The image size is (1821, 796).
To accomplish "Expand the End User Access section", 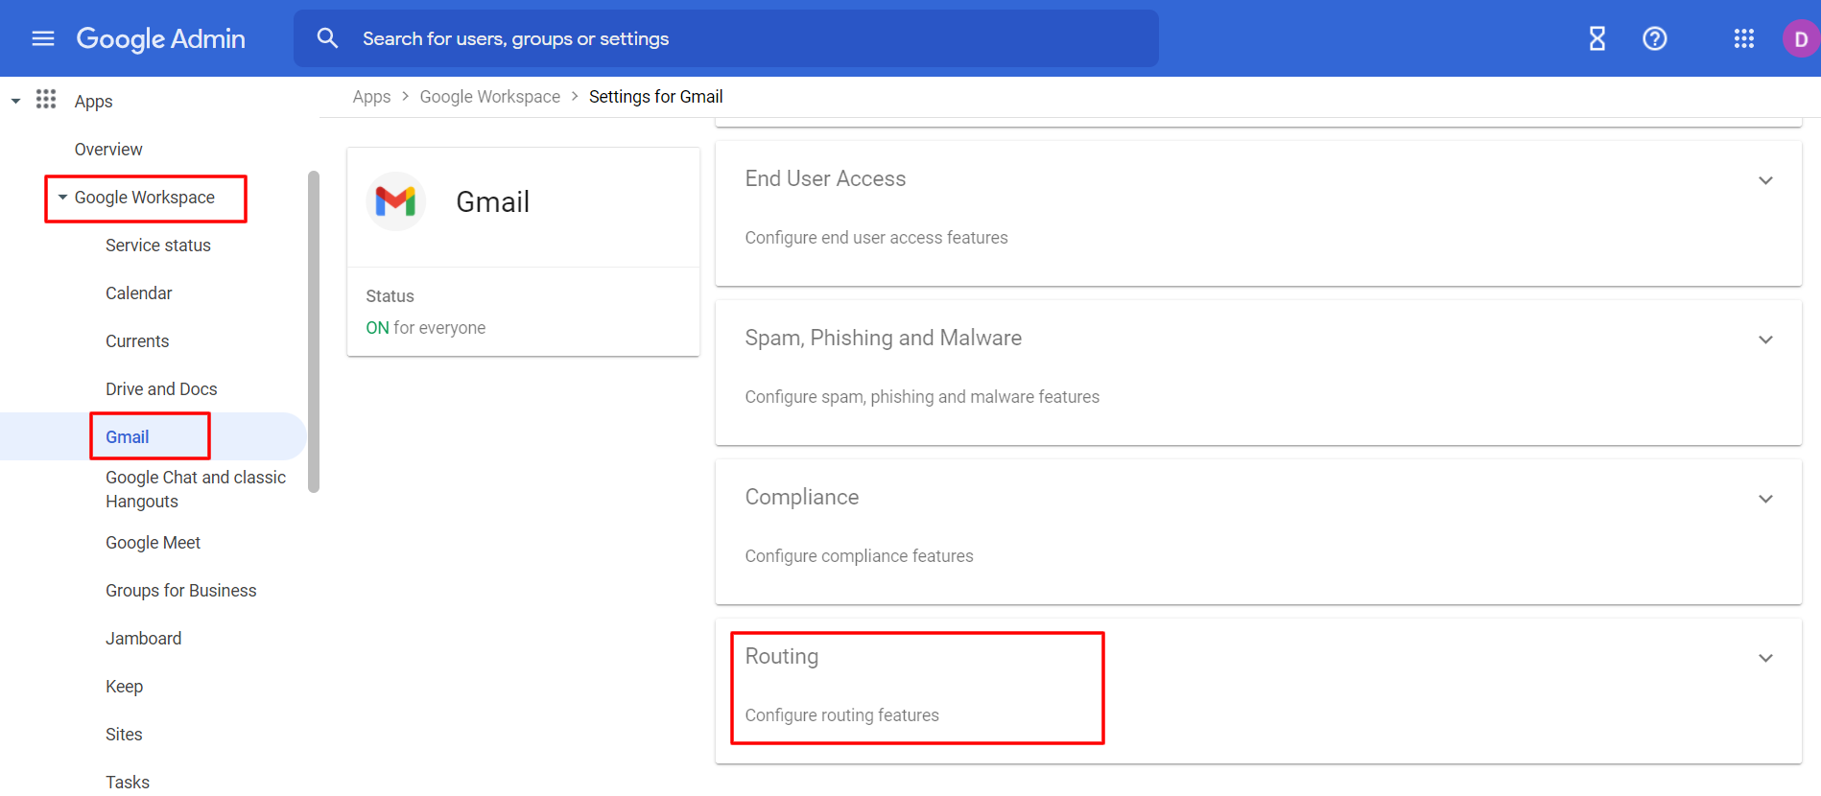I will 1764,180.
